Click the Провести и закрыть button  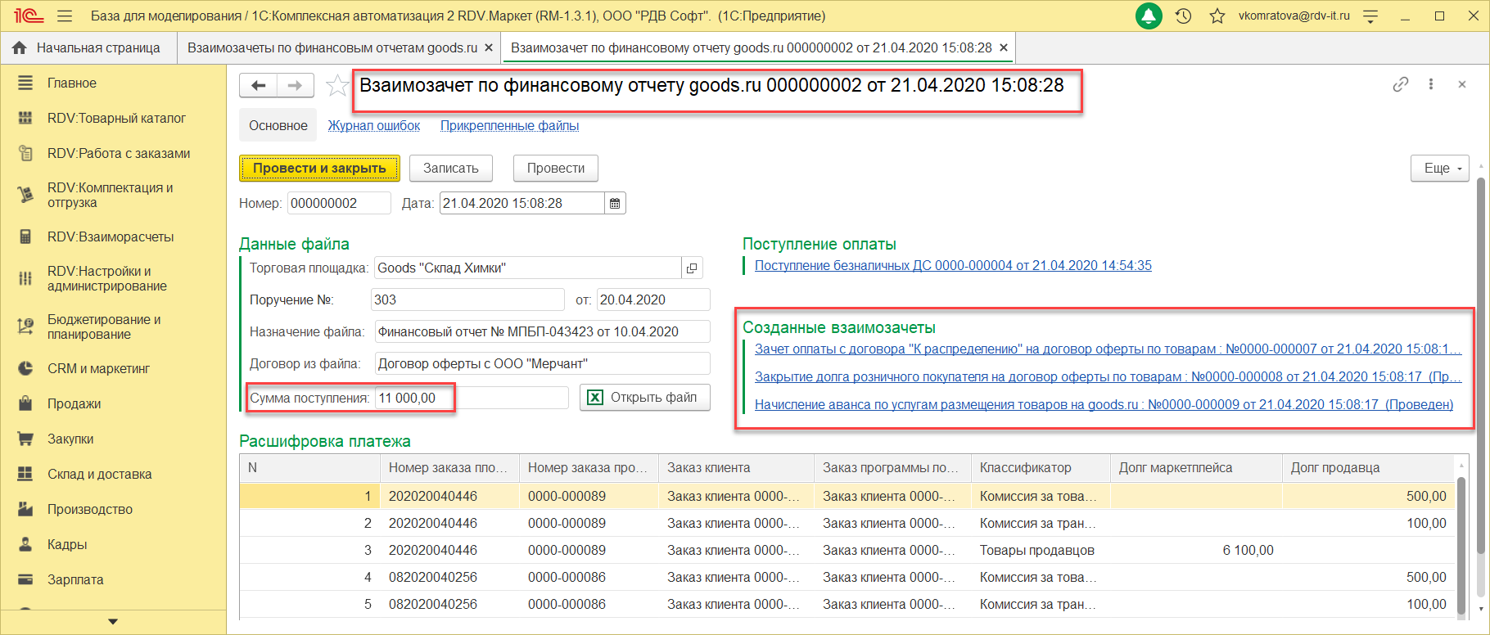tap(319, 169)
